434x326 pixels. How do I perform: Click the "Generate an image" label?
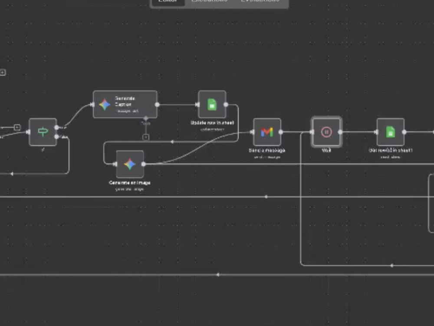(x=130, y=183)
